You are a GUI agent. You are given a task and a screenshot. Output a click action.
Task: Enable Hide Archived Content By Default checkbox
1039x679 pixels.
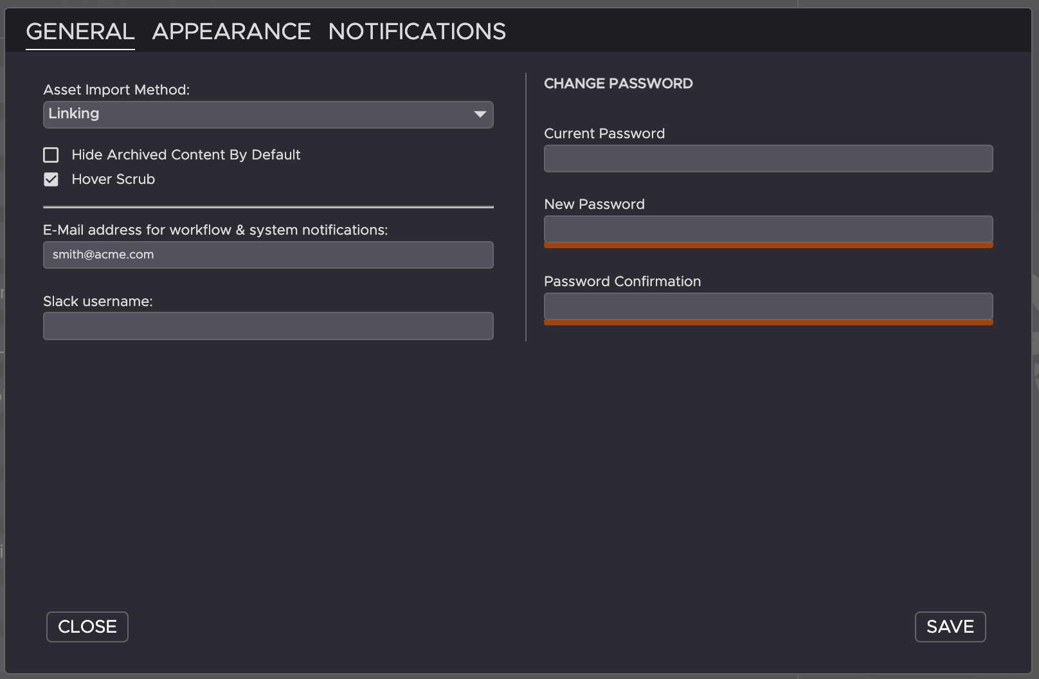coord(51,155)
